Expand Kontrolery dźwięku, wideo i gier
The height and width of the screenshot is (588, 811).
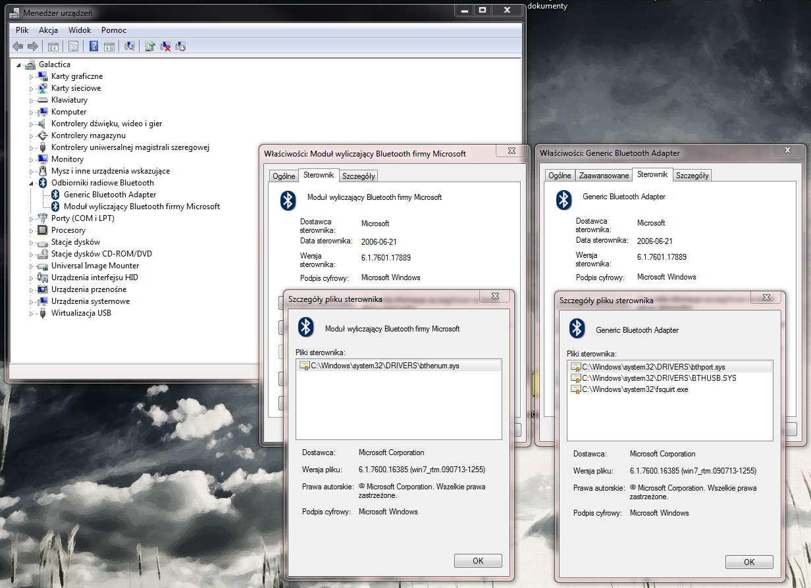(x=30, y=124)
